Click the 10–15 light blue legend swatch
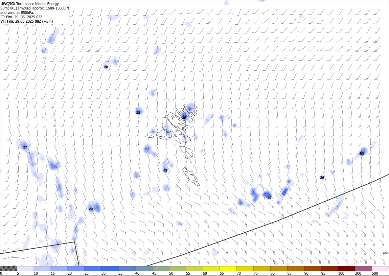389x276 pixels. coord(42,269)
